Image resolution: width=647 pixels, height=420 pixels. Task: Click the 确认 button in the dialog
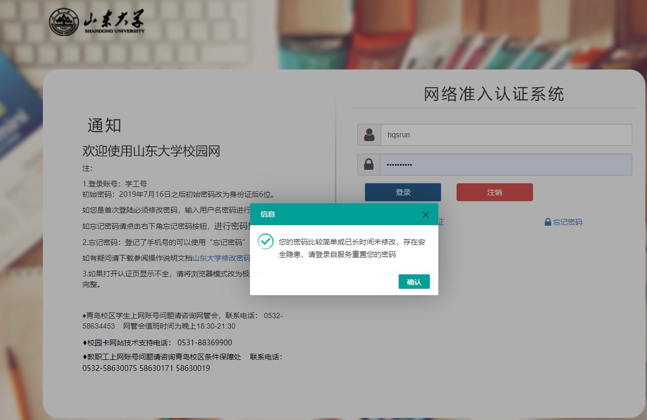(414, 282)
